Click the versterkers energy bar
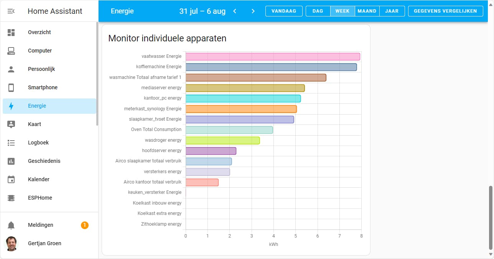Viewport: 494px width, 259px height. [x=208, y=172]
